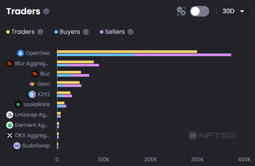Screen dimensions: 255x166
Task: Select the Uniswap Ag... label
Action: coord(32,115)
